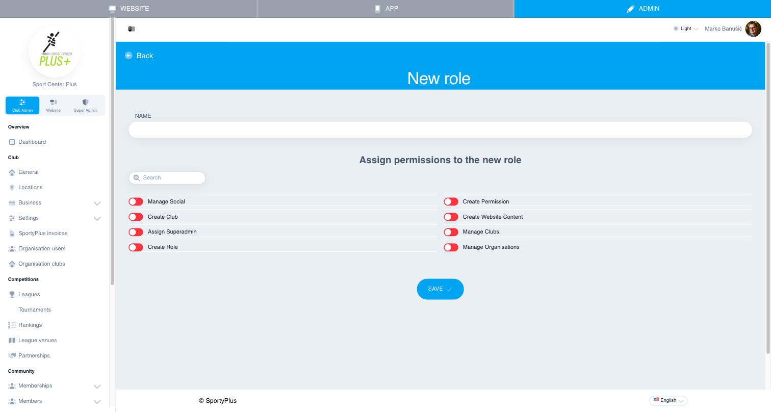Select the Super Admin shield icon
This screenshot has height=412, width=771.
(x=85, y=102)
